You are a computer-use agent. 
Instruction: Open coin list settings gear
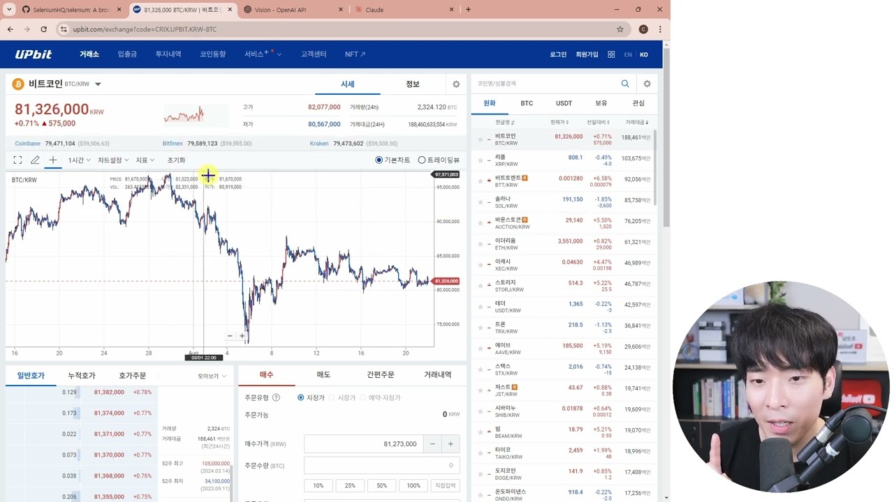click(x=647, y=84)
